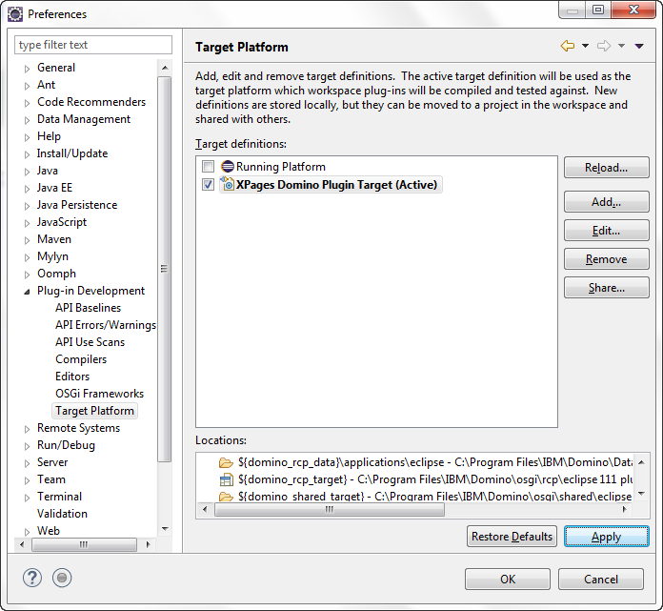Viewport: 663px width, 611px height.
Task: Select the JavaScript category
Action: point(62,222)
